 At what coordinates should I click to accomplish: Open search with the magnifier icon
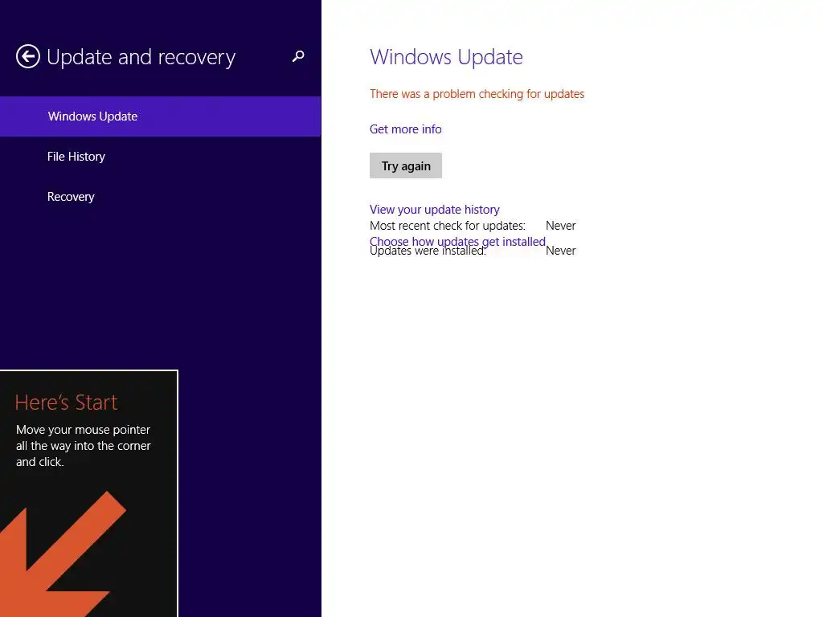coord(298,56)
